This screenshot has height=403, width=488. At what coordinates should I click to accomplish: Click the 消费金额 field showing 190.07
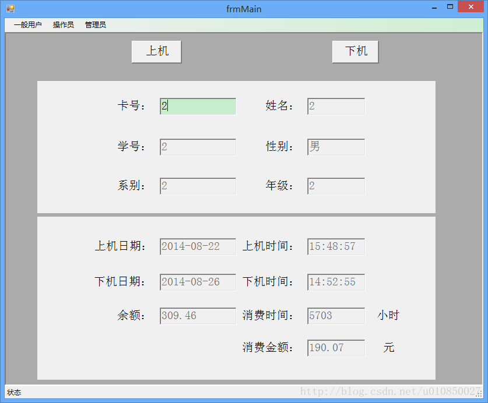point(336,348)
